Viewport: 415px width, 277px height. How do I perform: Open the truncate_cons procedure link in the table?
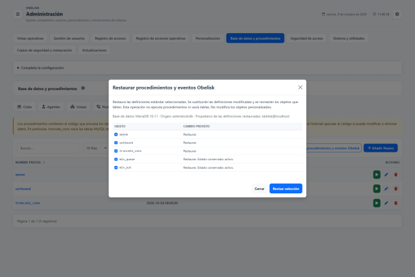28,203
